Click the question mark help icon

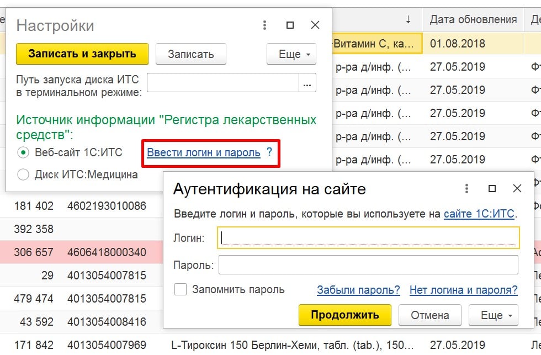pyautogui.click(x=269, y=152)
